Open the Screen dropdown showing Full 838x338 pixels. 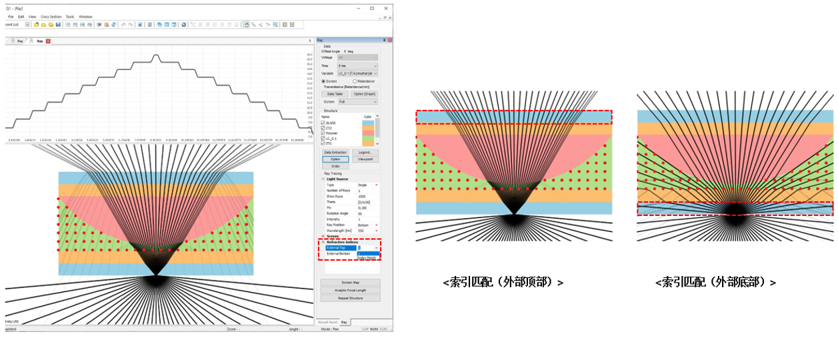click(x=357, y=102)
